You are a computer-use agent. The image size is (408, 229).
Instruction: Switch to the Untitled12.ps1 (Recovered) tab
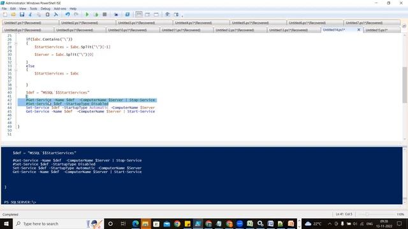[x=240, y=30]
